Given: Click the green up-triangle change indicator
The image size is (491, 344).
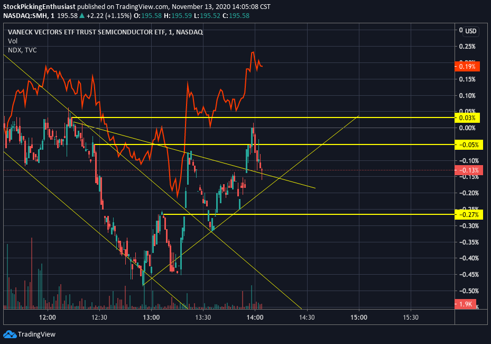Looking at the screenshot, I should pyautogui.click(x=82, y=15).
